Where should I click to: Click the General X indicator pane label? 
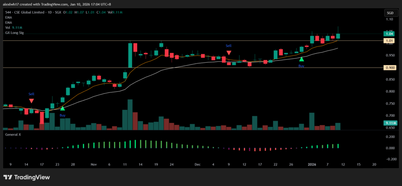tap(14, 134)
